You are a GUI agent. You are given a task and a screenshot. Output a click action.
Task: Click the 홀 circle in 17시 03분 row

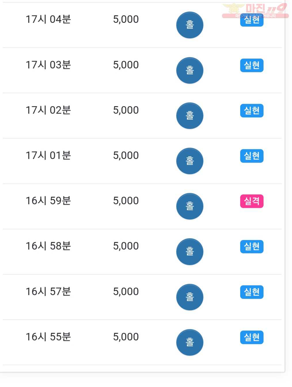(x=190, y=70)
